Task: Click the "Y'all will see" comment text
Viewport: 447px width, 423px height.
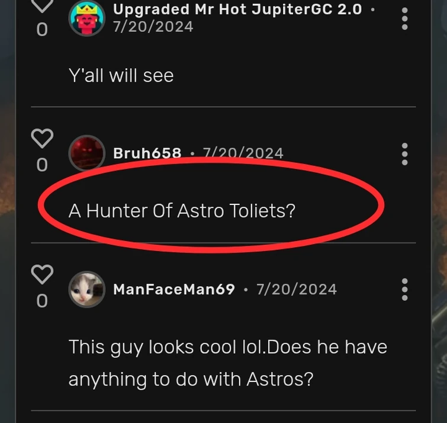Action: (121, 76)
